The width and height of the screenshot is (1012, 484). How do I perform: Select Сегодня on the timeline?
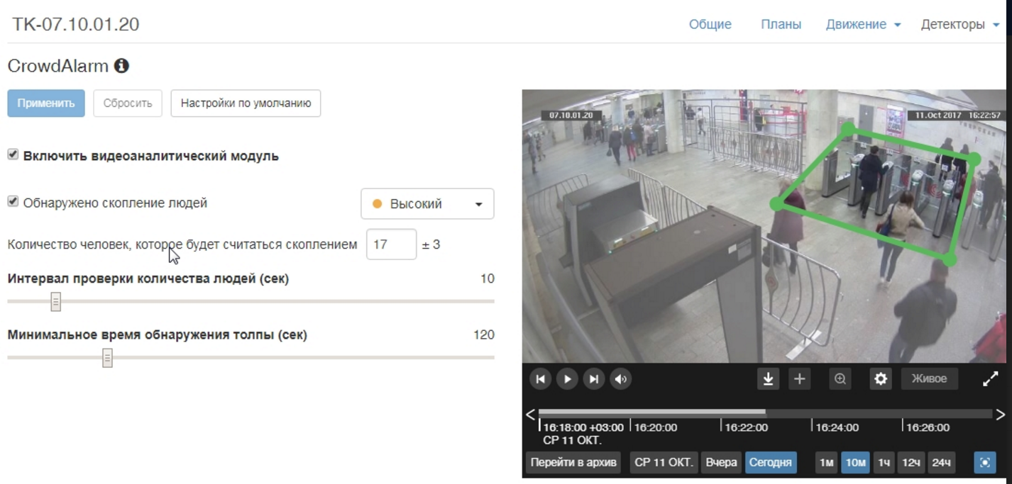click(770, 463)
